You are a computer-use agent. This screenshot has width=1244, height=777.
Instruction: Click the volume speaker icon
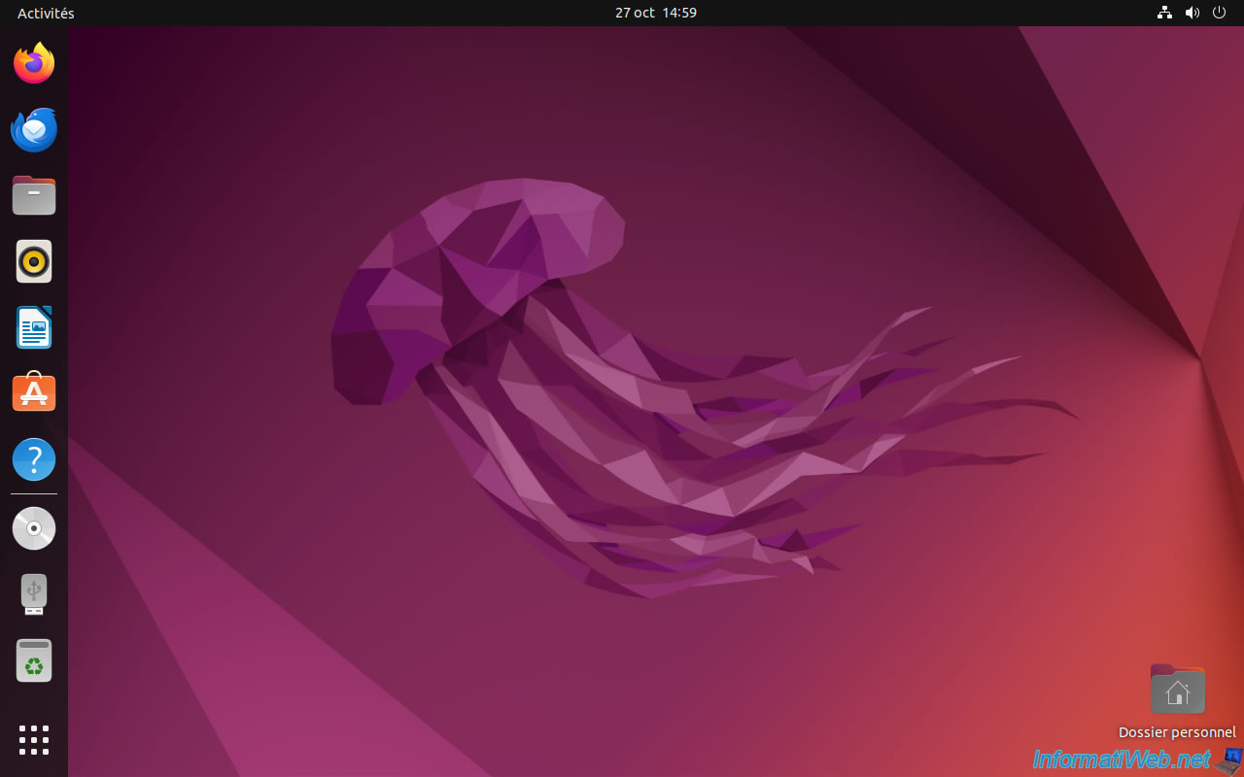pos(1192,13)
